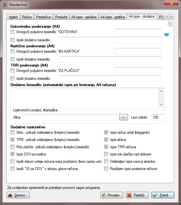Click the document icon below the tab strip
The width and height of the screenshot is (181, 205).
(x=170, y=24)
